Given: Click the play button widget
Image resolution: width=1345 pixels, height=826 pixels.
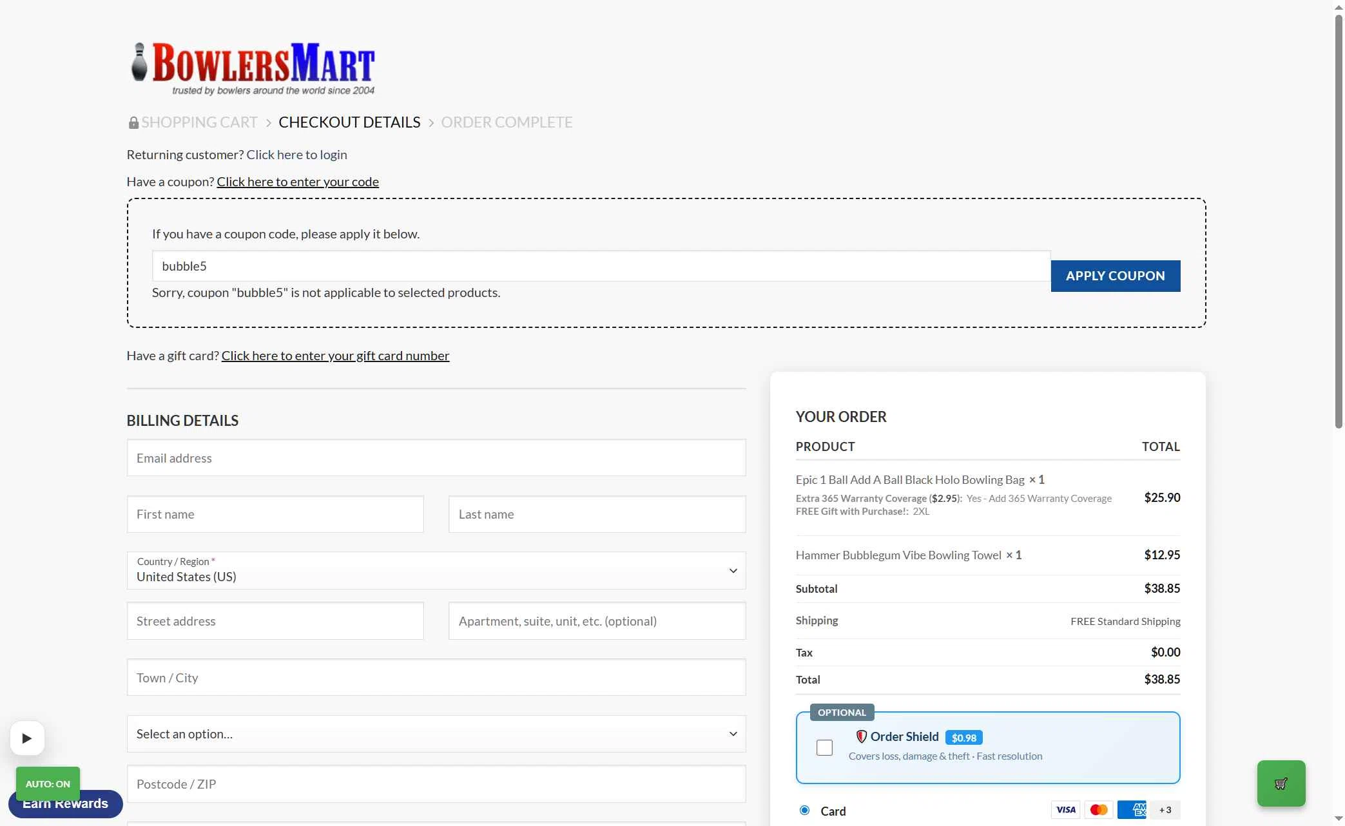Looking at the screenshot, I should (27, 738).
